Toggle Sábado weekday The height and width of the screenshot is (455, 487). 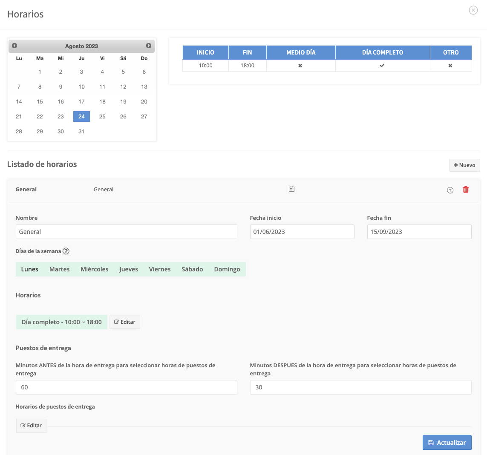192,269
